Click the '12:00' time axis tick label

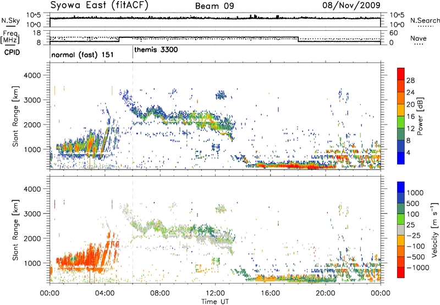pyautogui.click(x=215, y=293)
